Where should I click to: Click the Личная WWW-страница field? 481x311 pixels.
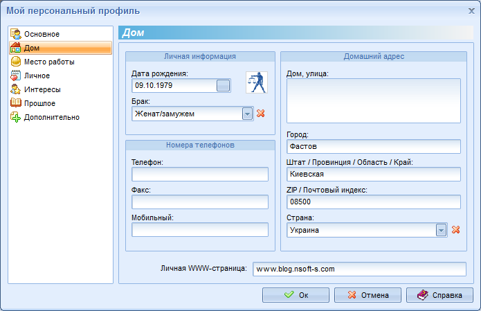coord(359,269)
